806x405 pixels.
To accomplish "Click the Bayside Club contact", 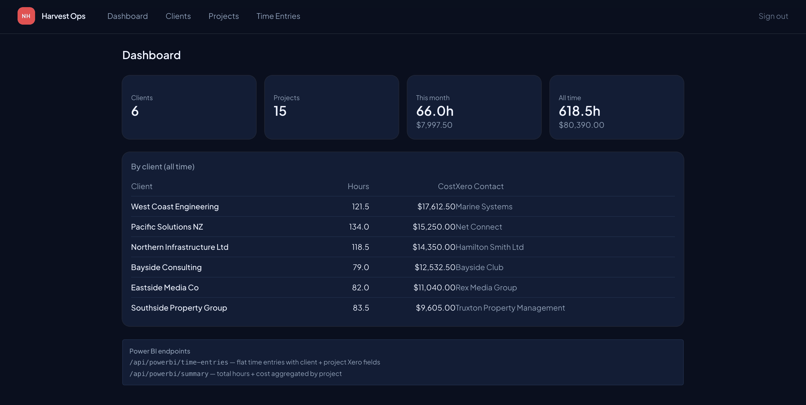I will coord(479,267).
